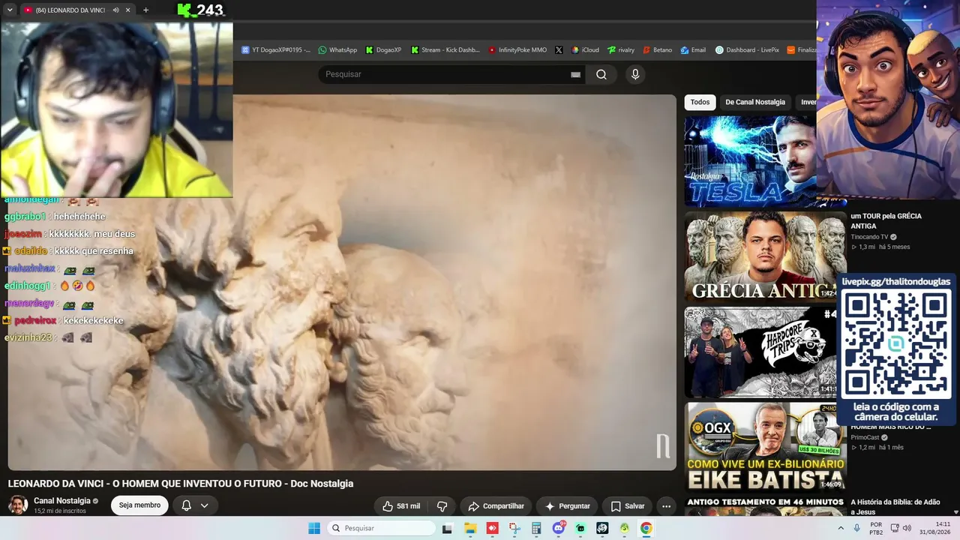Open the Eike Batista video thumbnail
This screenshot has height=540, width=960.
point(765,446)
